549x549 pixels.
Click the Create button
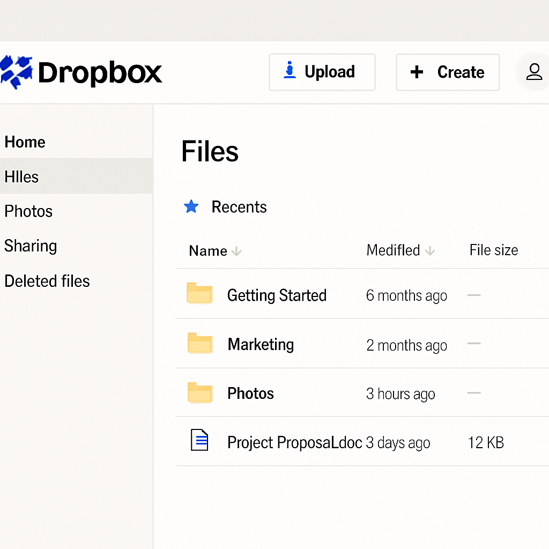pyautogui.click(x=448, y=72)
